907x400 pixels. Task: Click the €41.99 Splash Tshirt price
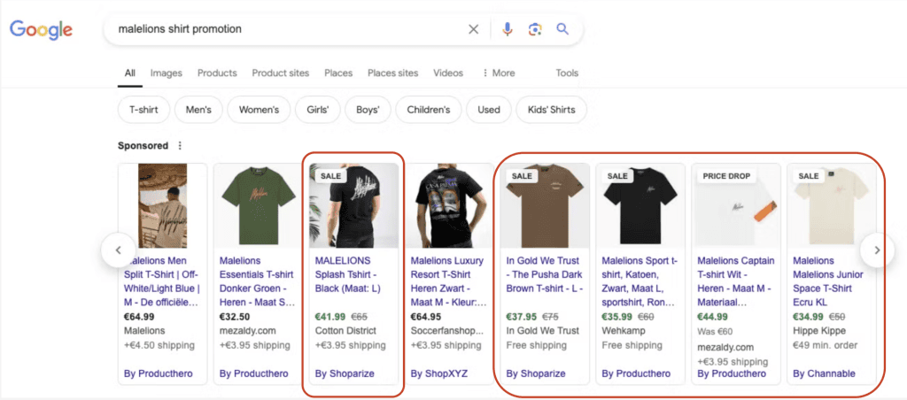tap(330, 317)
